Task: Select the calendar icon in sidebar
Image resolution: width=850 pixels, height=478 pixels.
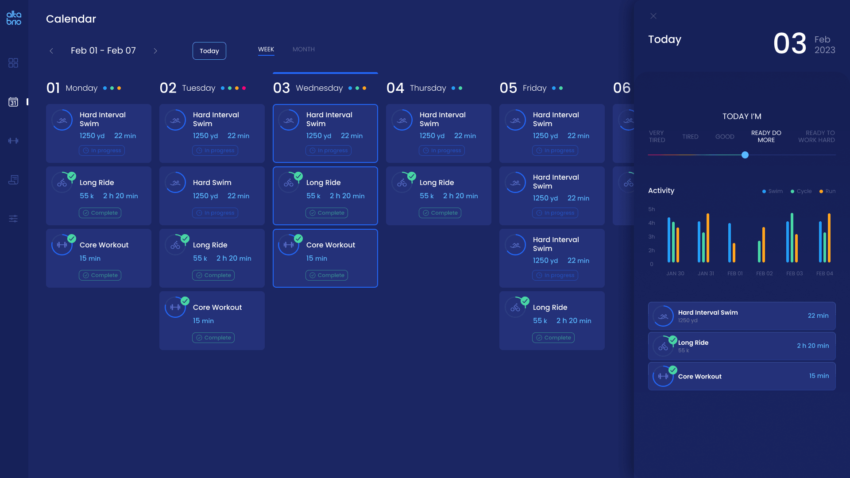Action: click(x=13, y=102)
